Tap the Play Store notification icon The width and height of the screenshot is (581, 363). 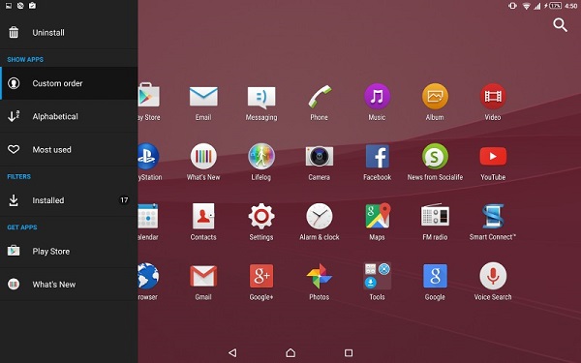point(32,6)
